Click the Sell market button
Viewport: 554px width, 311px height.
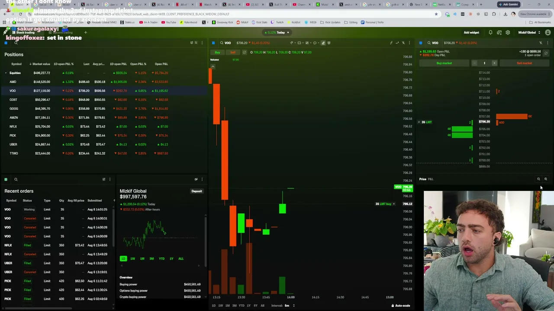click(524, 63)
